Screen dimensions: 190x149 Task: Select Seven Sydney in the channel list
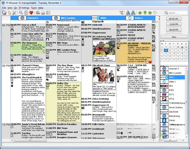coord(172,107)
